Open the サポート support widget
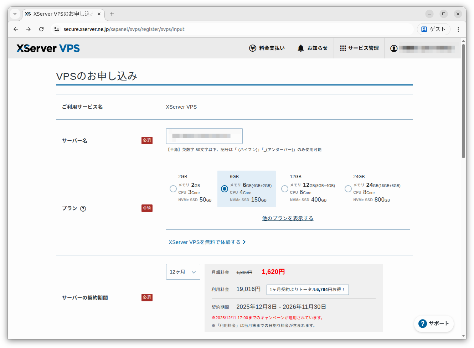Image resolution: width=474 pixels, height=348 pixels. coord(434,323)
